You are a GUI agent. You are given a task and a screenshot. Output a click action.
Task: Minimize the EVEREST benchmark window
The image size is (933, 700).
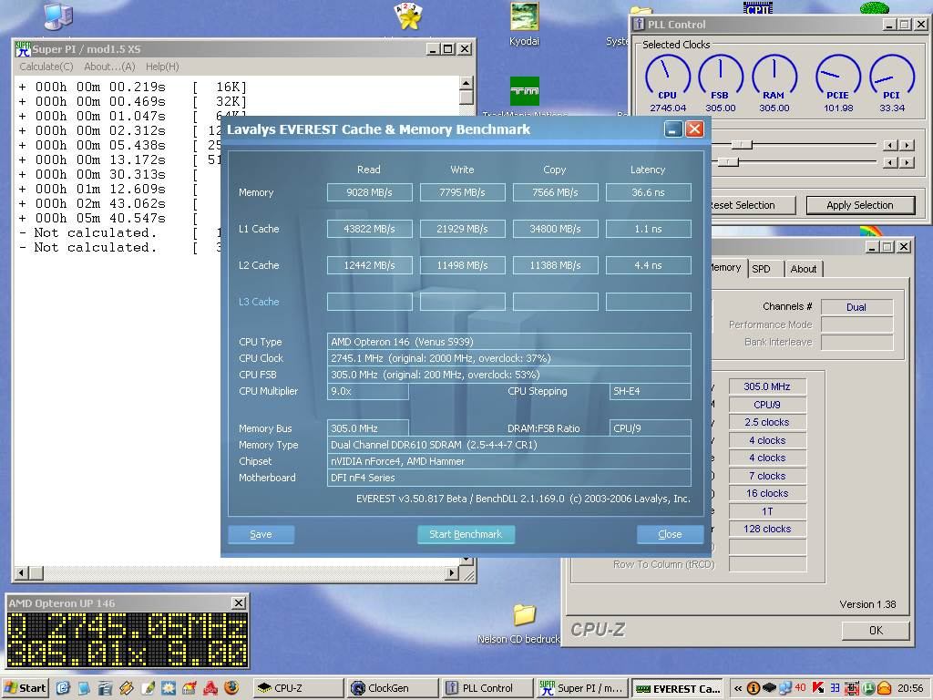coord(673,129)
